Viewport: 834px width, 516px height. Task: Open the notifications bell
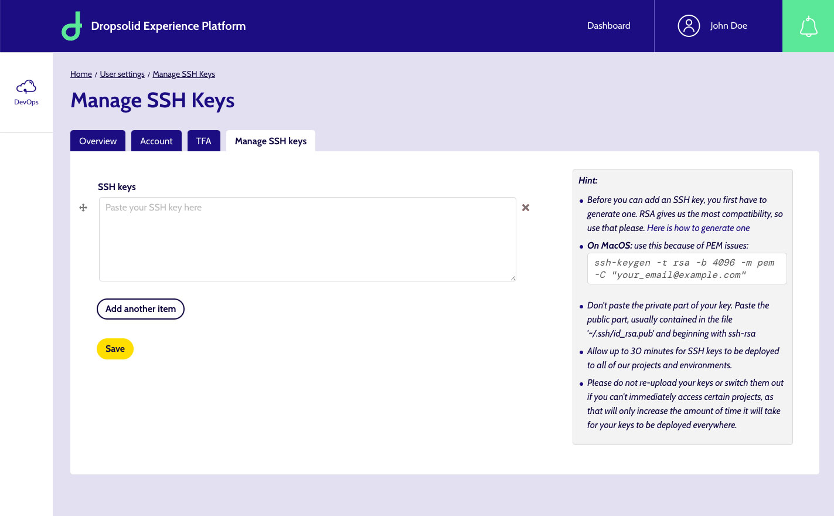tap(808, 26)
